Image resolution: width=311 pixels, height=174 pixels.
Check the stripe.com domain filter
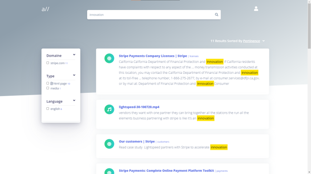click(x=47, y=63)
